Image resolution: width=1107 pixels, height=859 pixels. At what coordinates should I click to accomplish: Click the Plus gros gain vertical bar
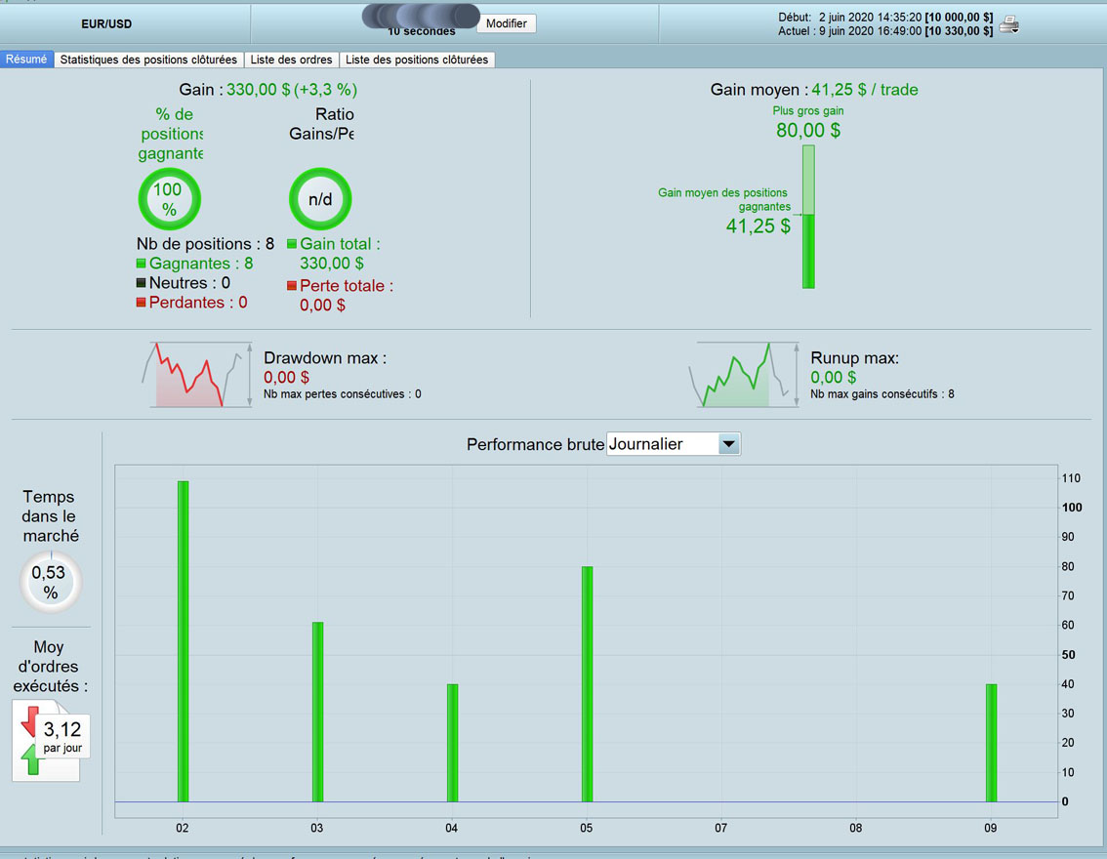pos(808,217)
